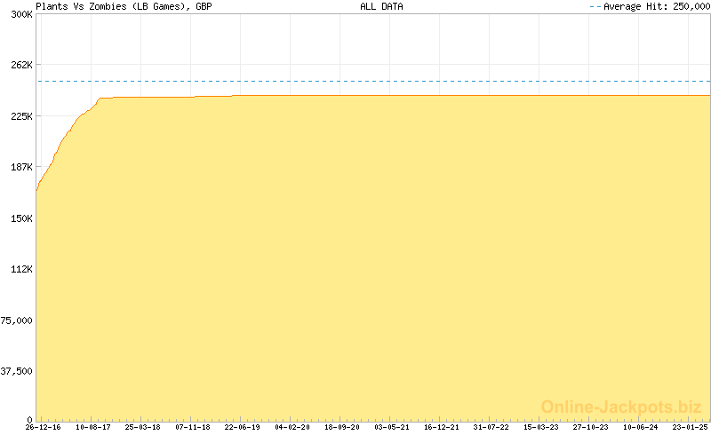The image size is (711, 435).
Task: Select the 18-09-20 date on the x-axis
Action: (x=342, y=427)
